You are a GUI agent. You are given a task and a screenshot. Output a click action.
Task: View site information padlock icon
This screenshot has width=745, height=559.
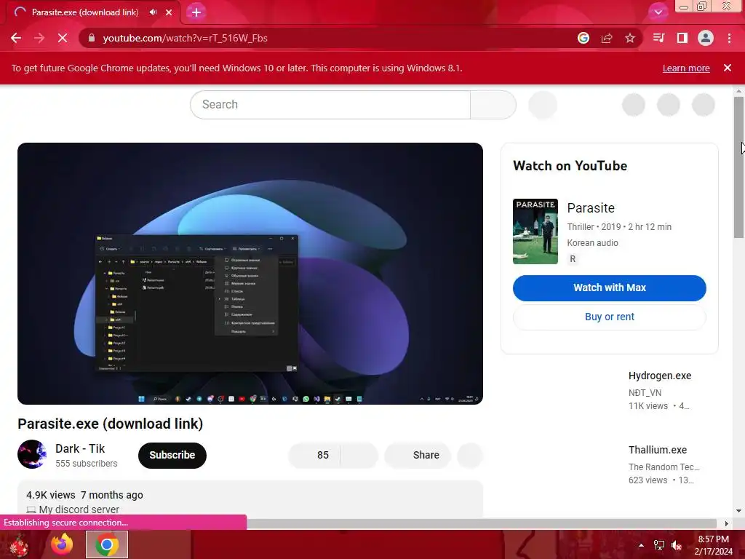[x=92, y=38]
